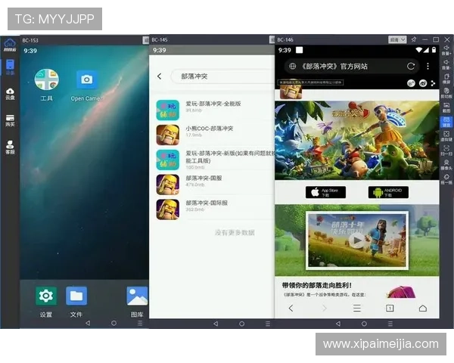Click globe site icon in browser address bar

click(x=292, y=67)
